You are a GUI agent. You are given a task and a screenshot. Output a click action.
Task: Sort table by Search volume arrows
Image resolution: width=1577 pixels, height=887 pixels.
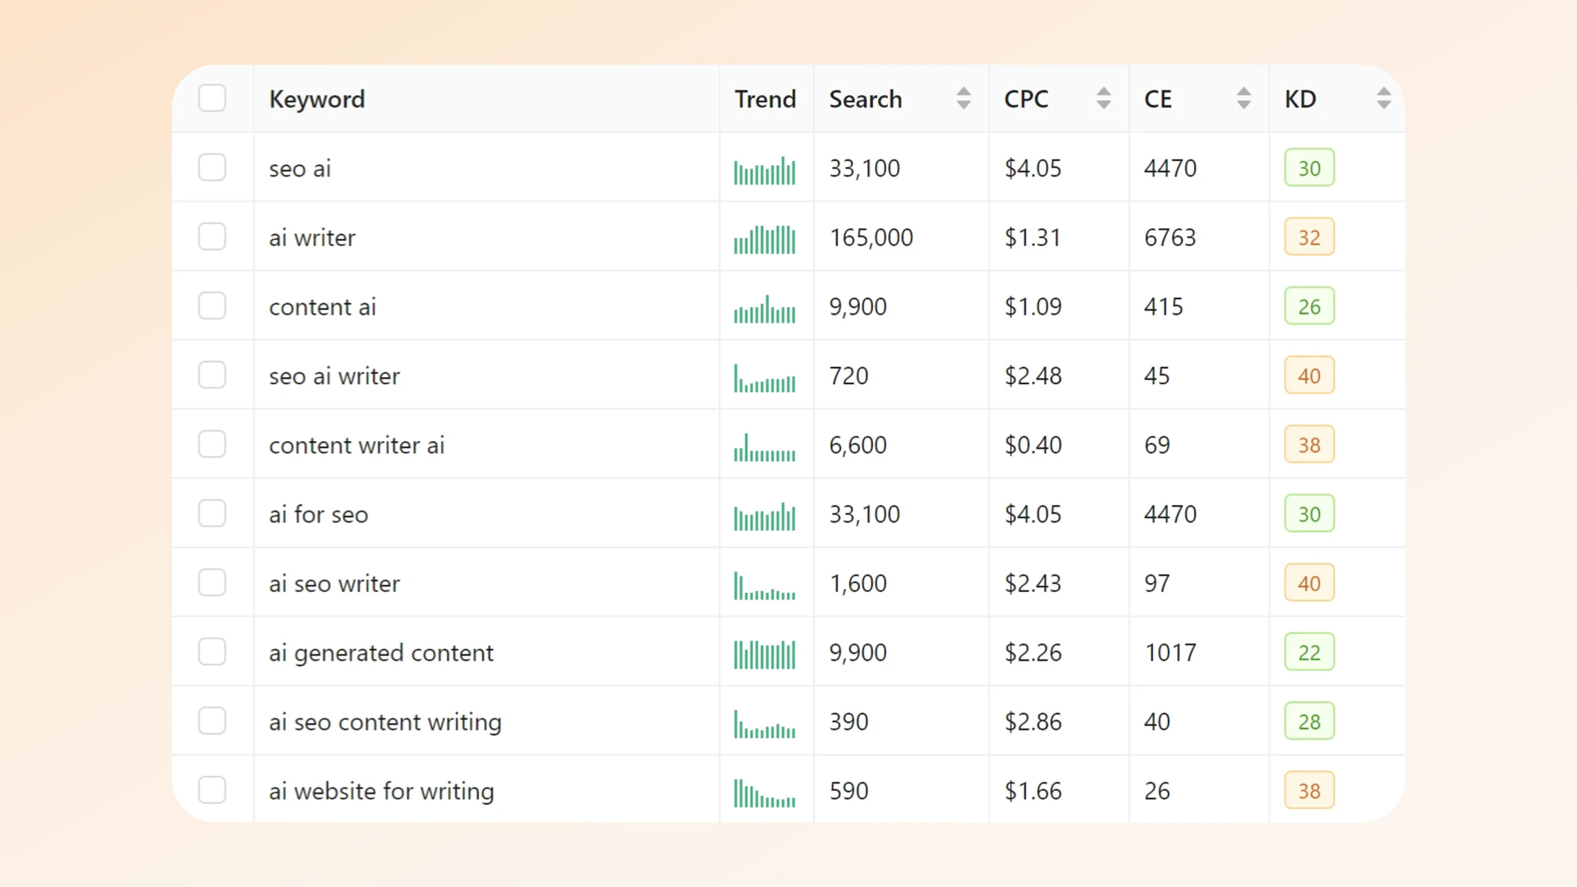pyautogui.click(x=963, y=99)
